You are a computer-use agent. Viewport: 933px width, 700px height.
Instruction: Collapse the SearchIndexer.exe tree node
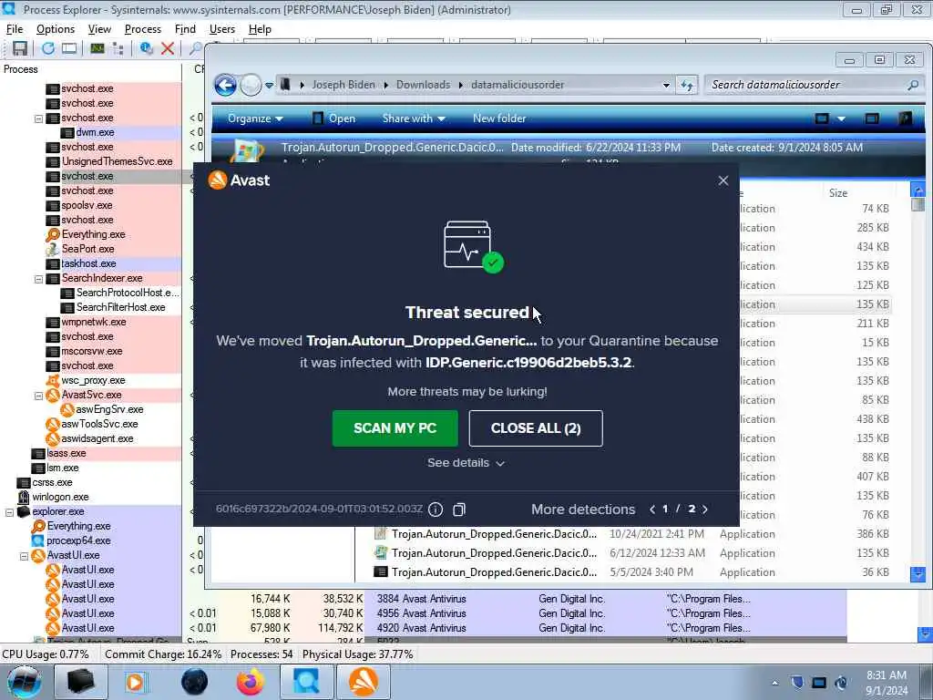tap(38, 279)
